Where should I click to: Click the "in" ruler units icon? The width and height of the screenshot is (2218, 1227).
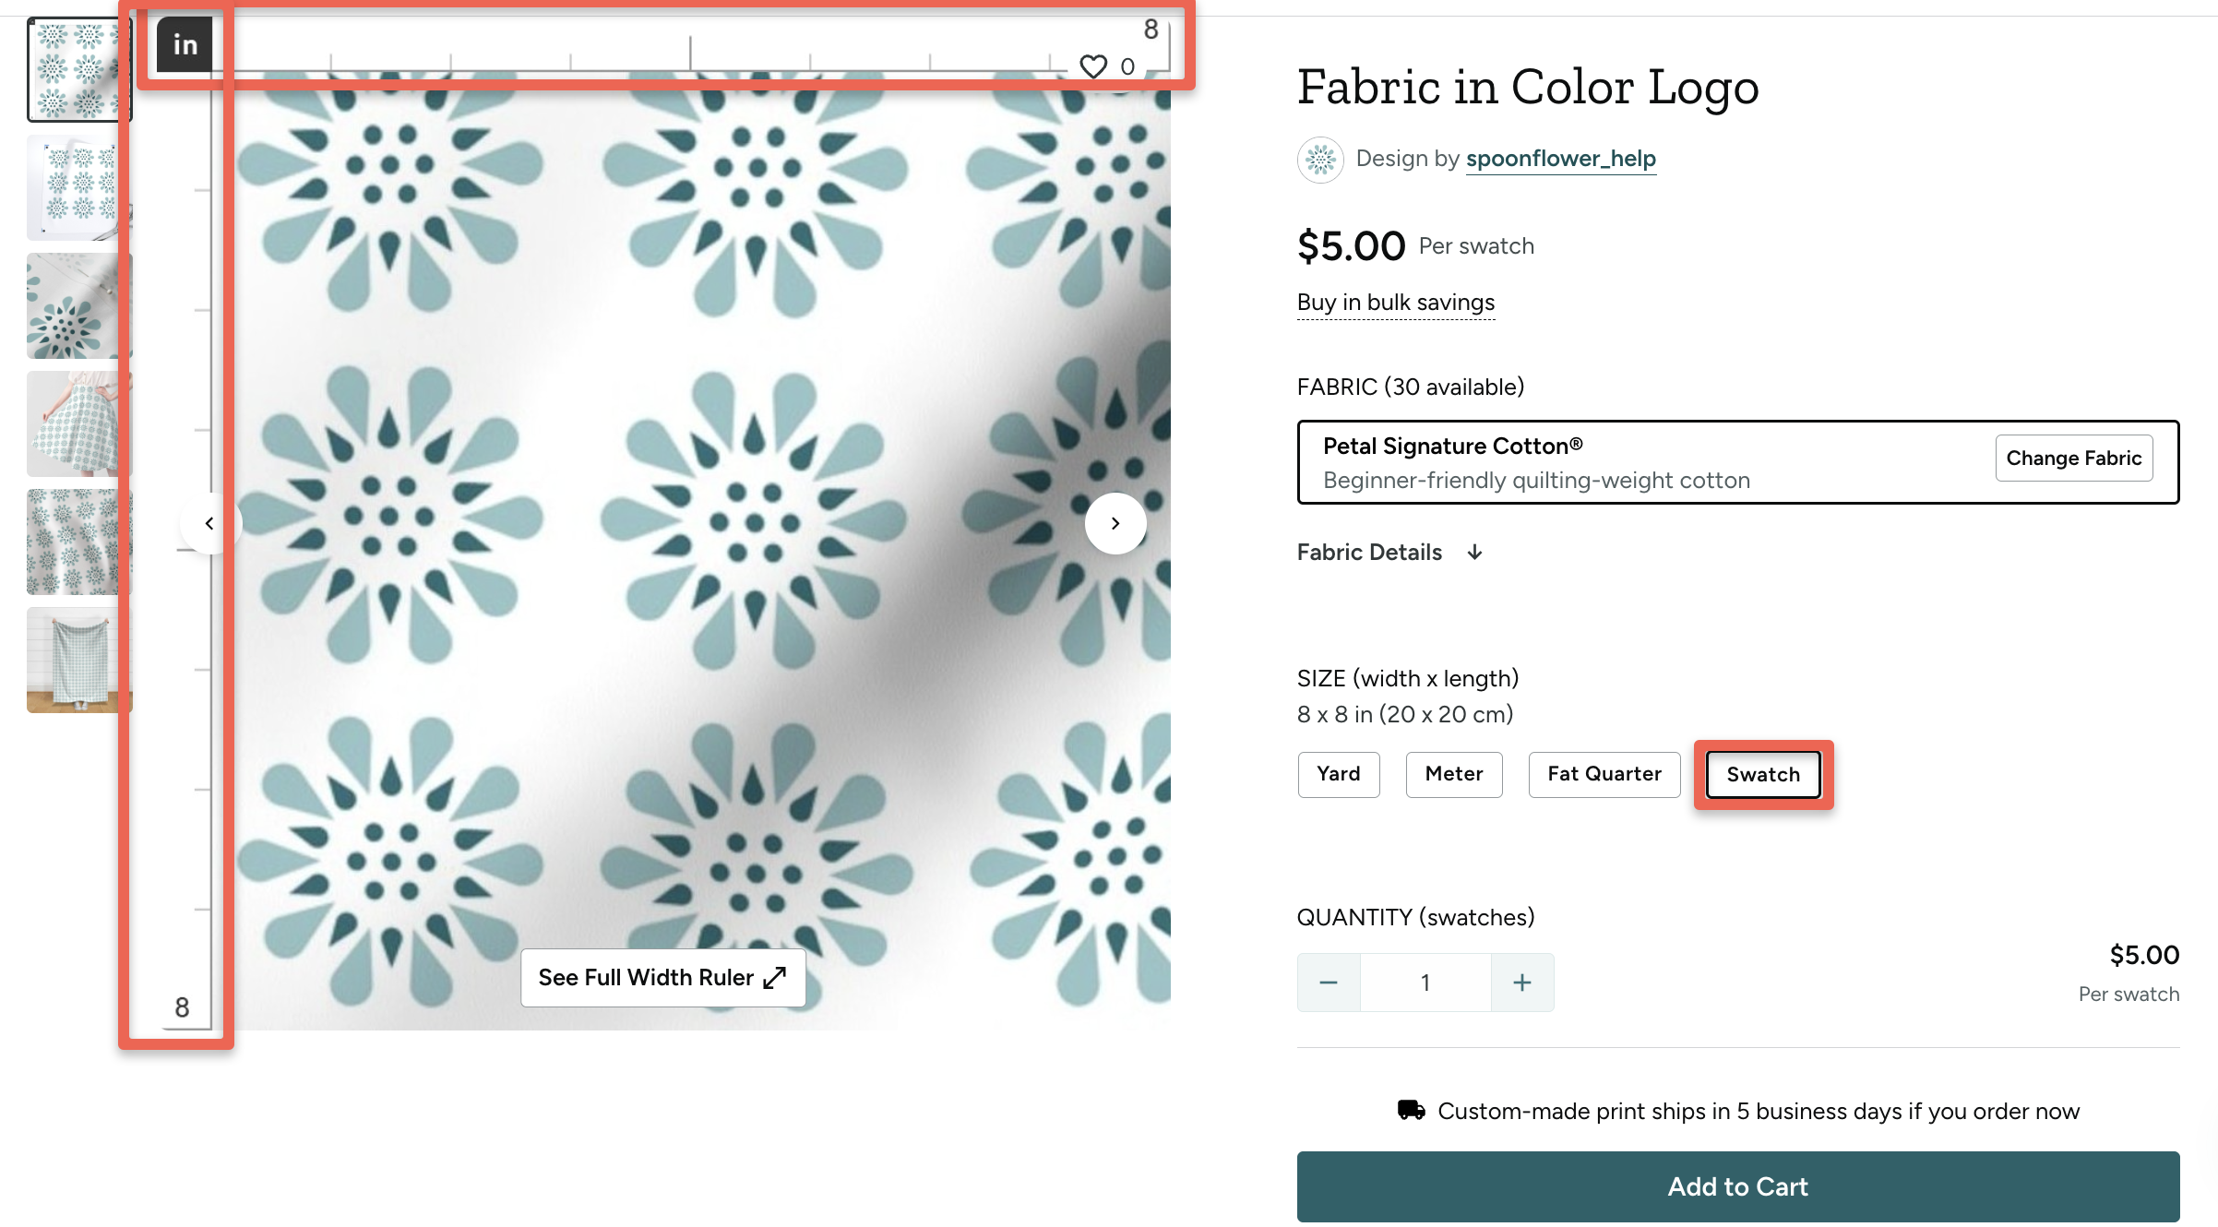coord(184,43)
